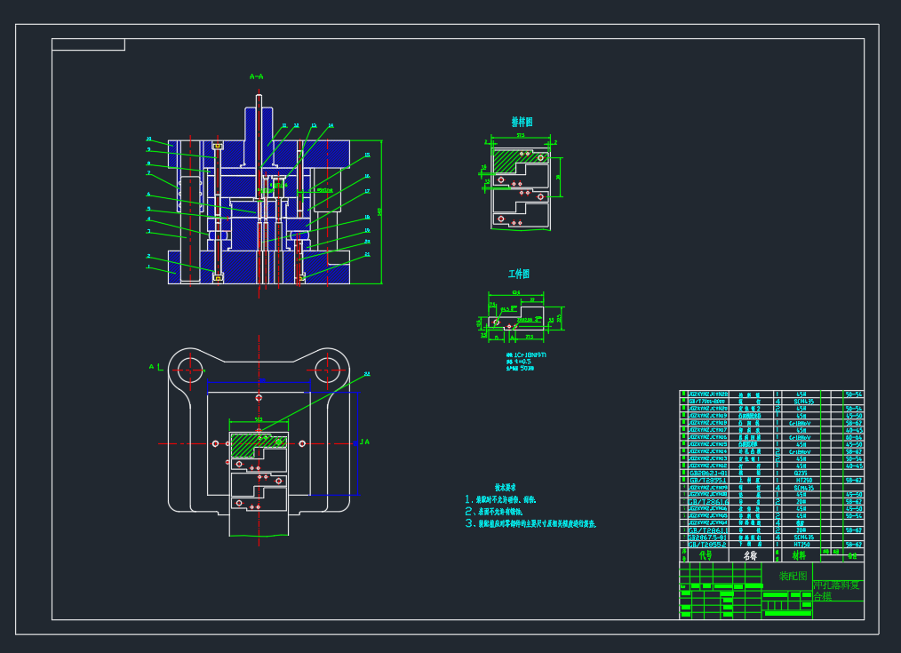Image resolution: width=901 pixels, height=653 pixels.
Task: Select the 工件图 workpiece drawing title
Action: [x=518, y=274]
